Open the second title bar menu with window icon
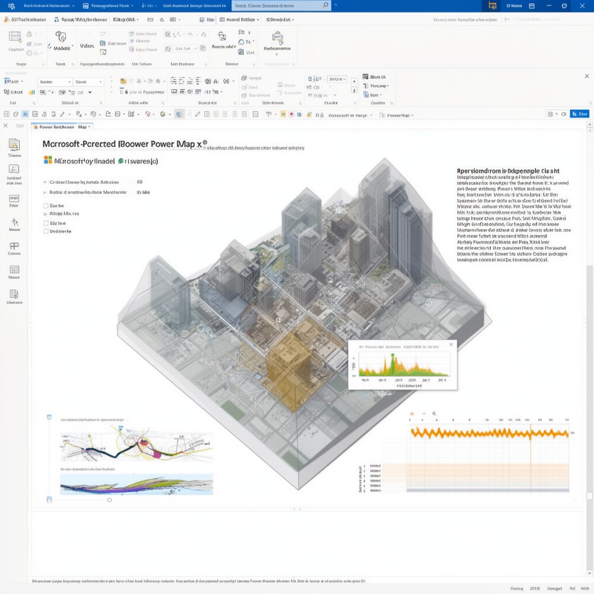Screen dimensions: 594x594 click(x=108, y=6)
